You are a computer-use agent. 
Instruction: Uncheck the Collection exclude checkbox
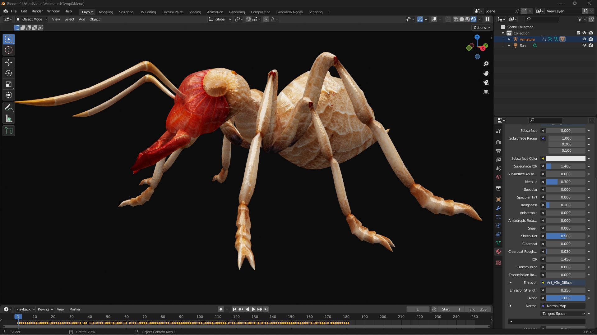coord(578,33)
